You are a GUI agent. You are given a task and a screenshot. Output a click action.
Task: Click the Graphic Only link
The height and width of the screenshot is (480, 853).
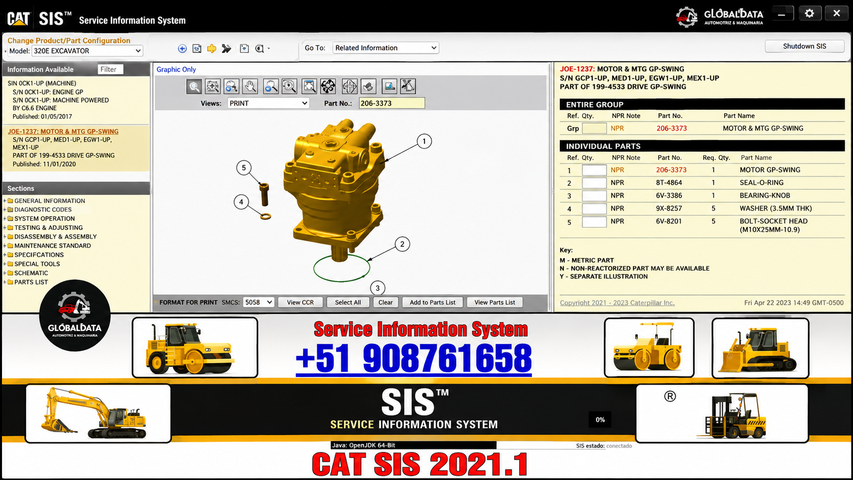[176, 69]
